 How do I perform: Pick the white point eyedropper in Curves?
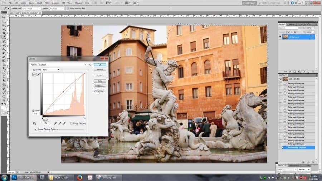click(64, 123)
